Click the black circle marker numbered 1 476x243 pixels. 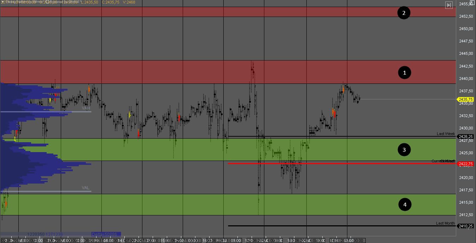[x=405, y=73]
